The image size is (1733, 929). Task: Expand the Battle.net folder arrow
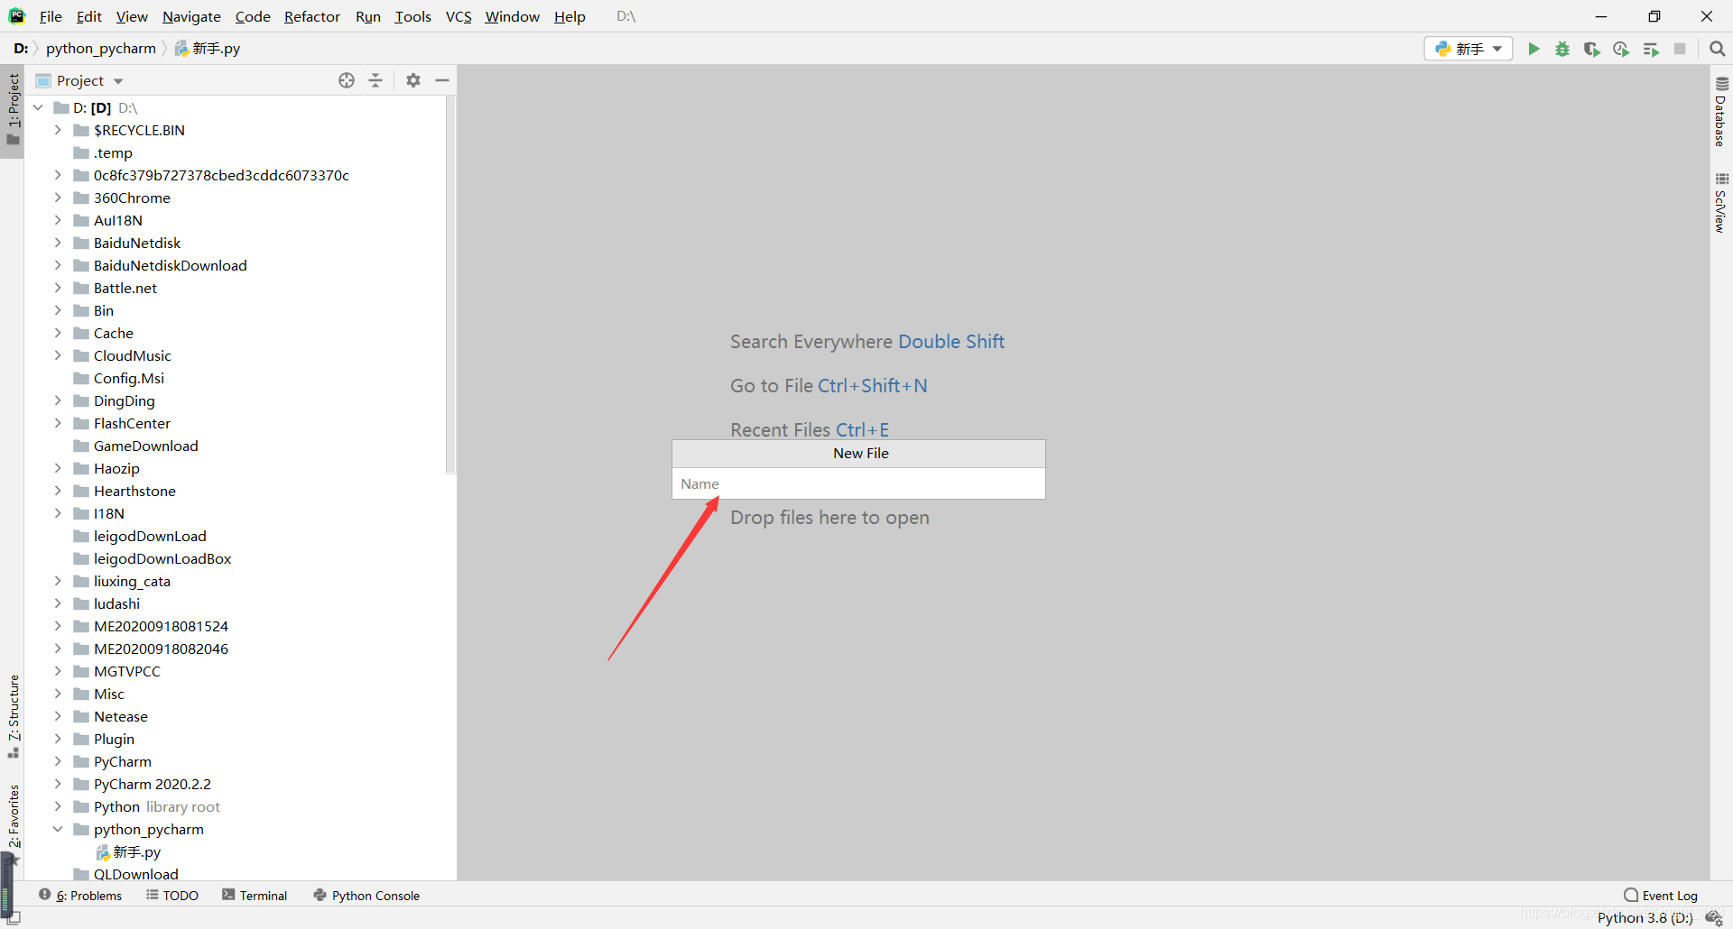point(58,288)
